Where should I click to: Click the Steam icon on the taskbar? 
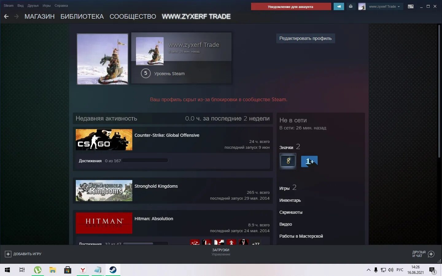tap(113, 270)
